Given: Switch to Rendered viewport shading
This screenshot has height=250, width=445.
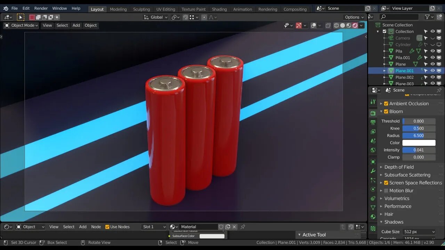Looking at the screenshot, I should pyautogui.click(x=355, y=25).
